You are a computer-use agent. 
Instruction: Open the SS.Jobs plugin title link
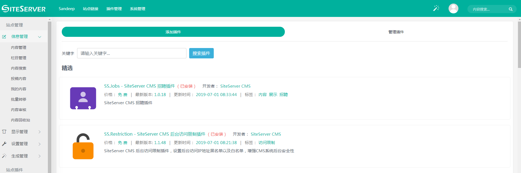(x=139, y=86)
